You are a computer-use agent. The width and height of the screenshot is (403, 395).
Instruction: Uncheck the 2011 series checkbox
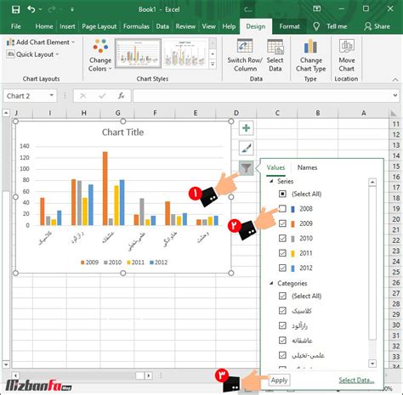tap(282, 253)
